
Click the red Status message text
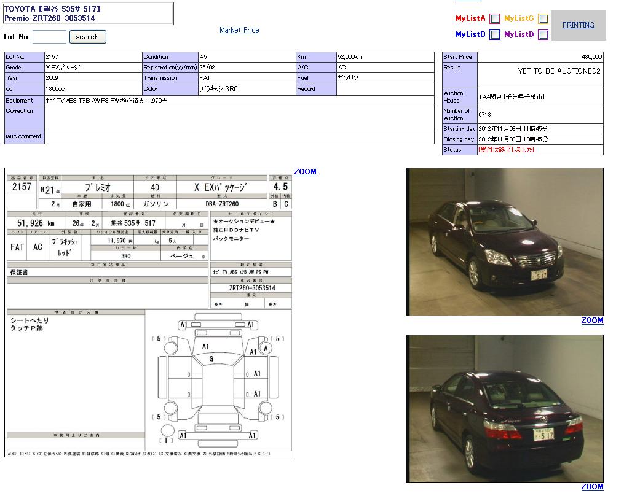pyautogui.click(x=506, y=150)
